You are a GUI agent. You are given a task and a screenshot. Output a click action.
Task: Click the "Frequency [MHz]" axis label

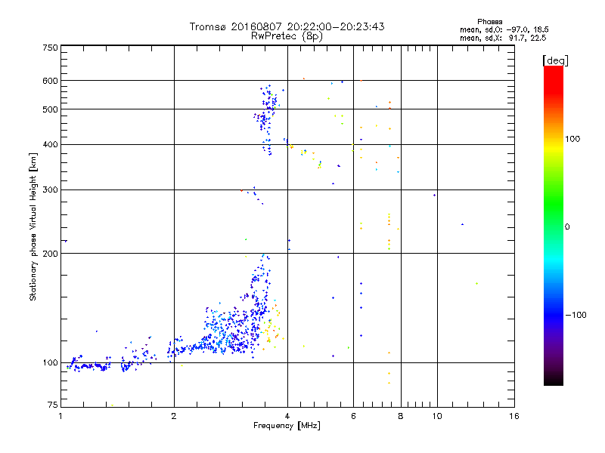coord(287,426)
